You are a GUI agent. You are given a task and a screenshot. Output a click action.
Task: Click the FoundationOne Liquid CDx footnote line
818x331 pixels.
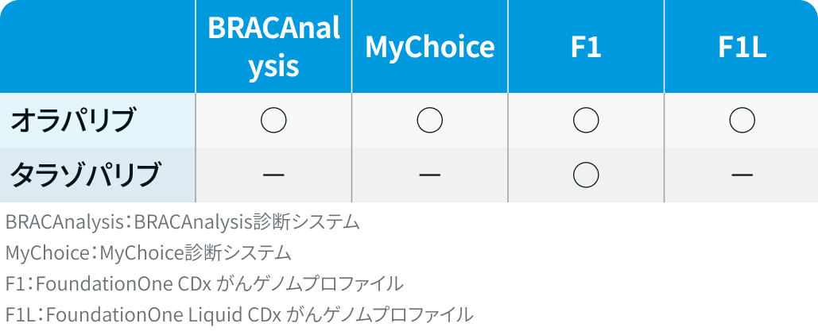pyautogui.click(x=238, y=314)
